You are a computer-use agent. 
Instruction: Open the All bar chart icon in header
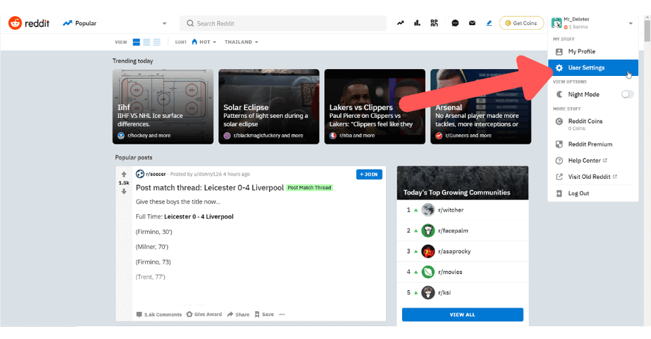pos(417,23)
